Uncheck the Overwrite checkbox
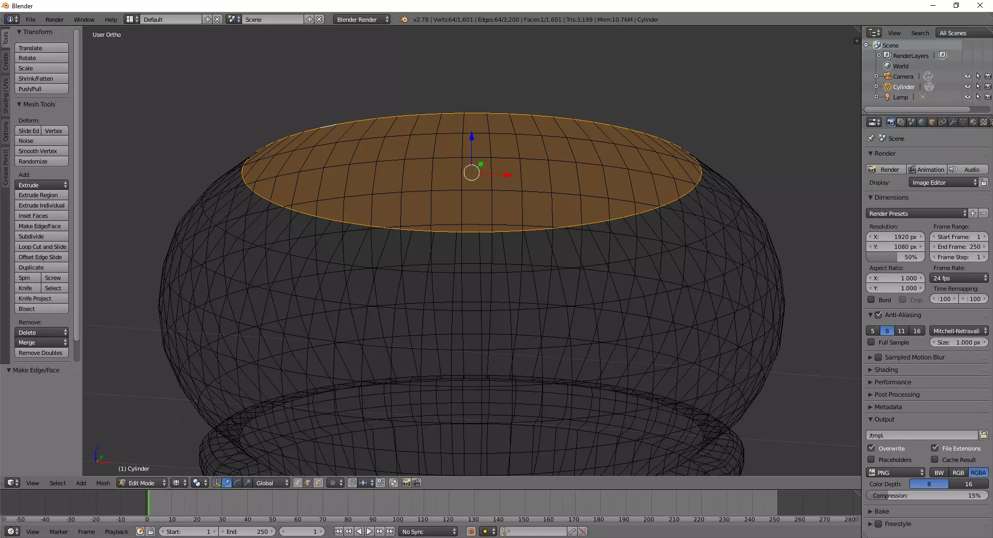This screenshot has height=538, width=993. 871,448
